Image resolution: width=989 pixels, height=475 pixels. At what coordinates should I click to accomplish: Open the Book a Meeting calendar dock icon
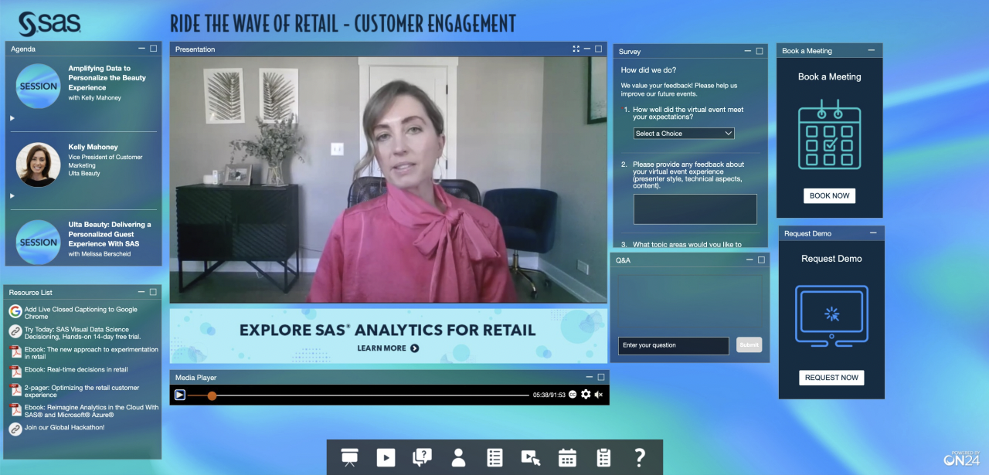[x=567, y=457]
